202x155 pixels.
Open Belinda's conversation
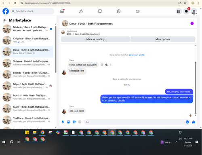tap(27, 74)
